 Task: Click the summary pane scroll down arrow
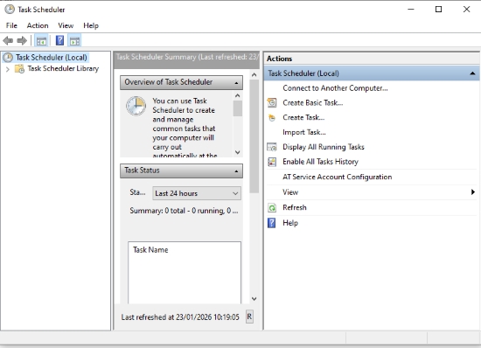[x=254, y=299]
